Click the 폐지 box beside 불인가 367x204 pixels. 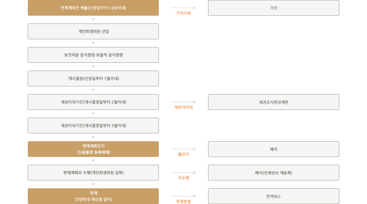click(x=274, y=149)
